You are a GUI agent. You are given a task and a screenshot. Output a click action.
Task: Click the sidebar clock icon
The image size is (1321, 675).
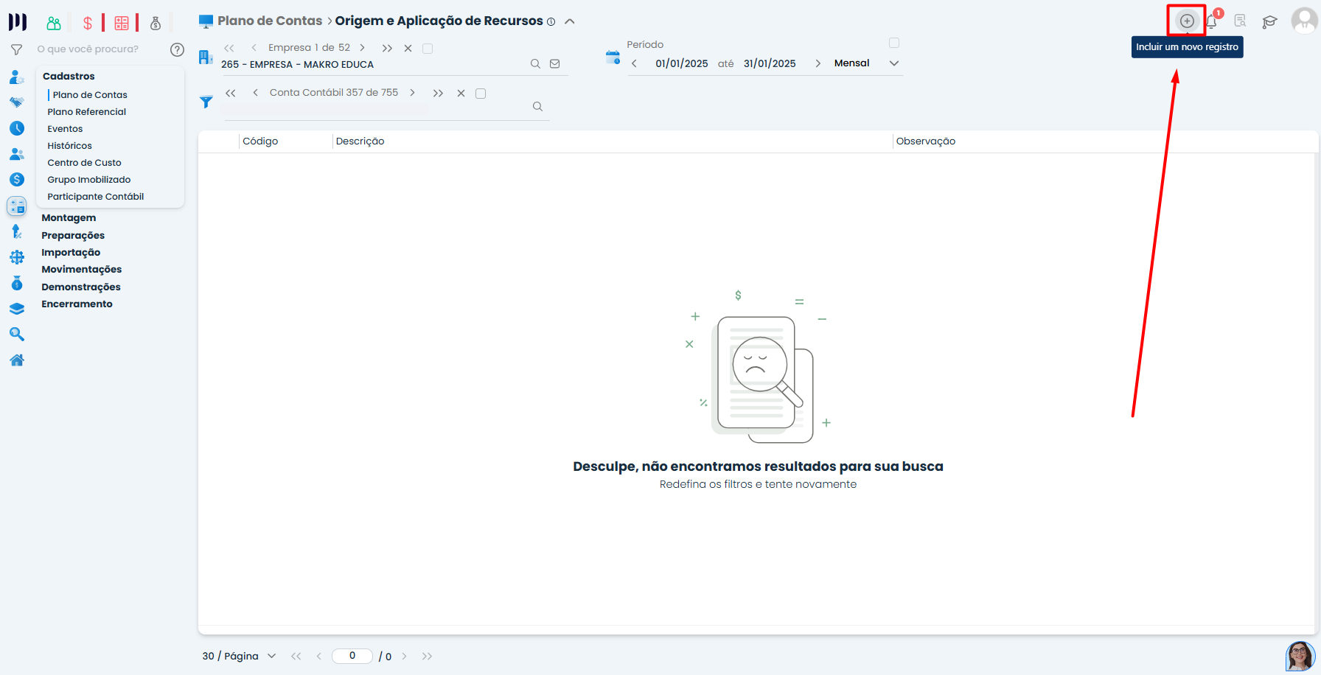click(17, 128)
